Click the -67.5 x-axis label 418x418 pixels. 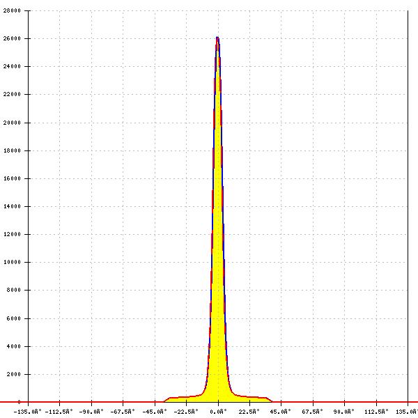coord(123,412)
